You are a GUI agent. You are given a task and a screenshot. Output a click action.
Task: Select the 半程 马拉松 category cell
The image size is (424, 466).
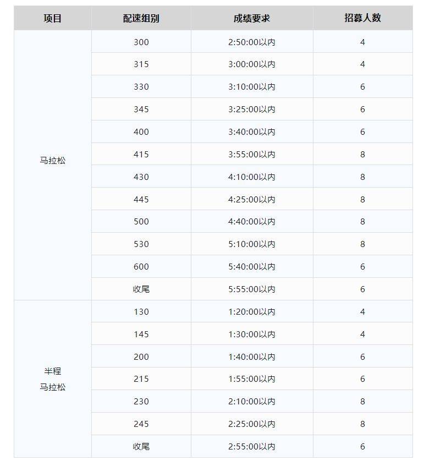[x=53, y=379]
